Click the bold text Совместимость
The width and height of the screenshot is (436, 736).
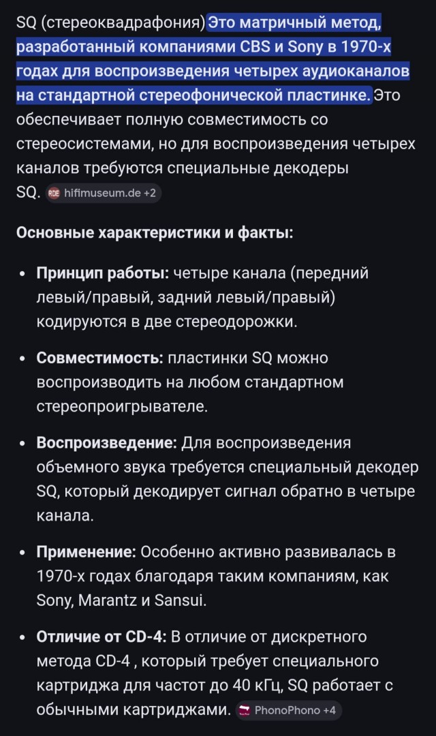click(x=95, y=356)
